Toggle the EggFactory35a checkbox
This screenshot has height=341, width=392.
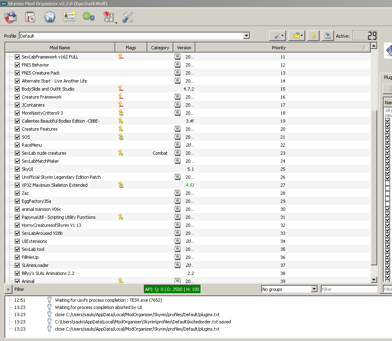(17, 201)
